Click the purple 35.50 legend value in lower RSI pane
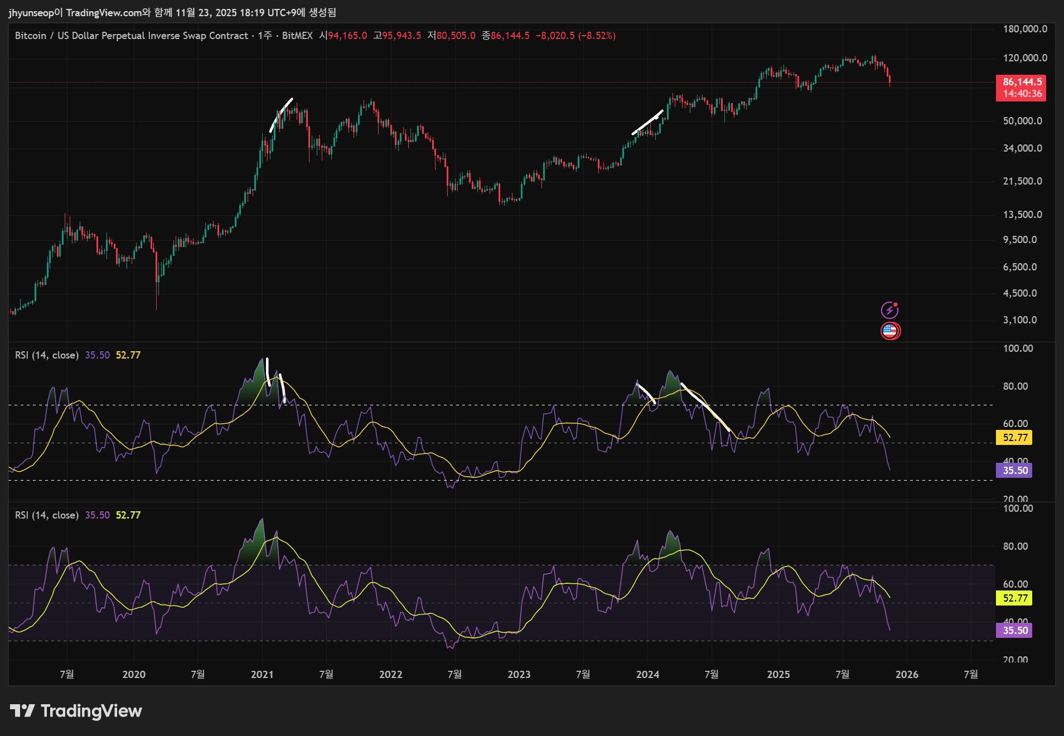The width and height of the screenshot is (1064, 736). 97,515
